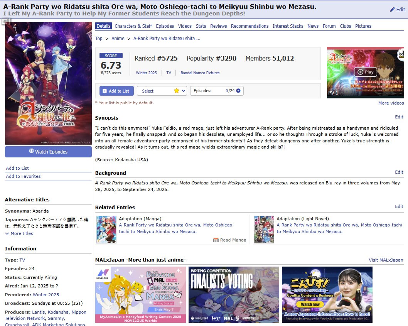Go to the Videos tab

pos(185,26)
